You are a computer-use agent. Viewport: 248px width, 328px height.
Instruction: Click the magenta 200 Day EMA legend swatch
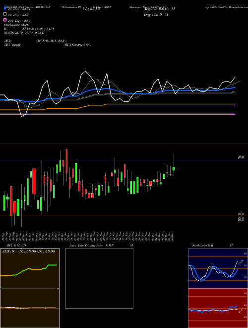click(x=5, y=20)
